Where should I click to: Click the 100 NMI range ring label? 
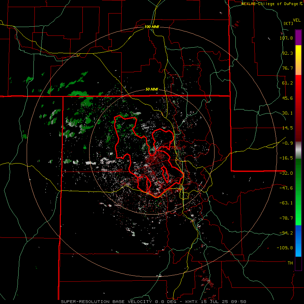(152, 27)
